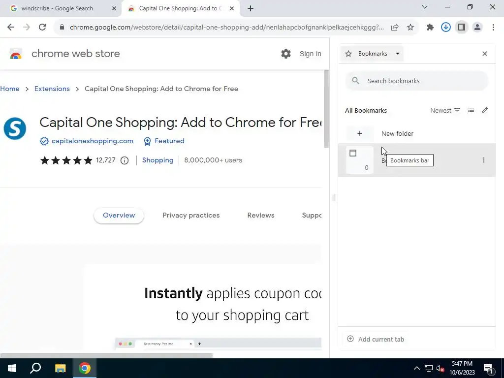Screen dimensions: 504x378
Task: Open File Explorer from taskbar
Action: coord(60,368)
